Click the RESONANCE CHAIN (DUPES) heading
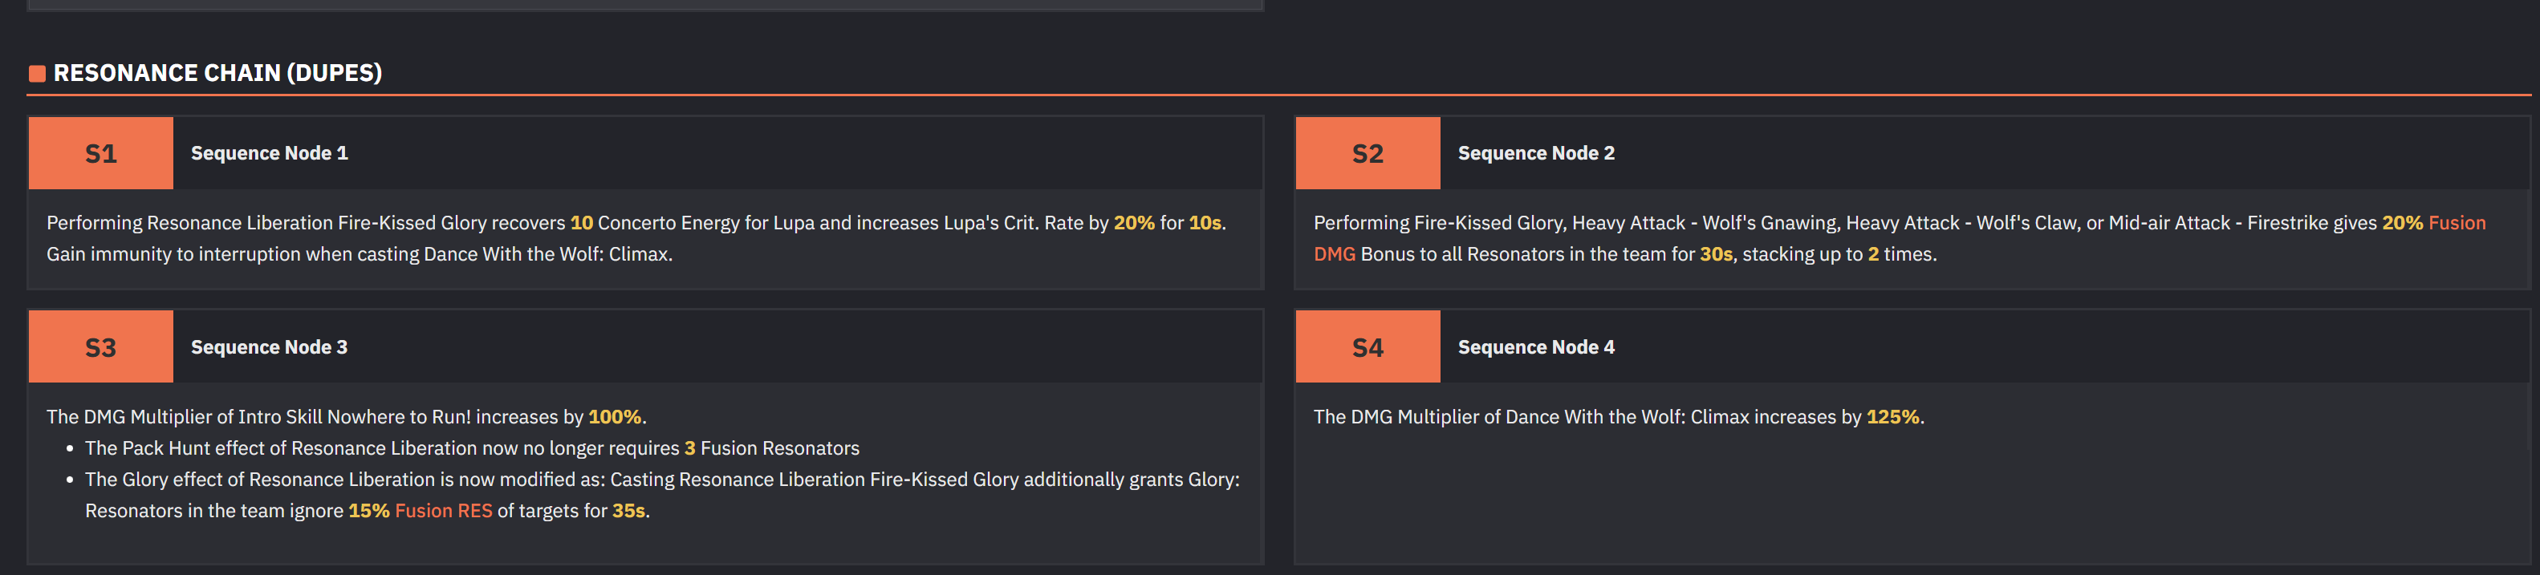This screenshot has height=575, width=2540. tap(217, 73)
